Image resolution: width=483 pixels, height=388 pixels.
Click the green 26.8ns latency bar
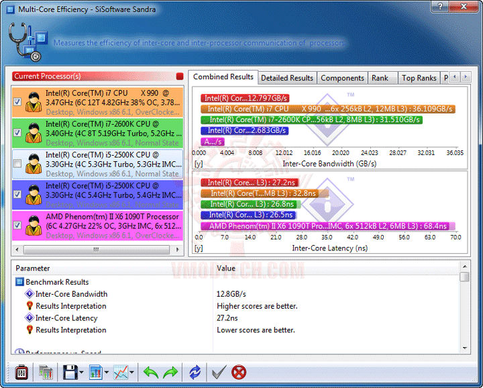pos(250,204)
